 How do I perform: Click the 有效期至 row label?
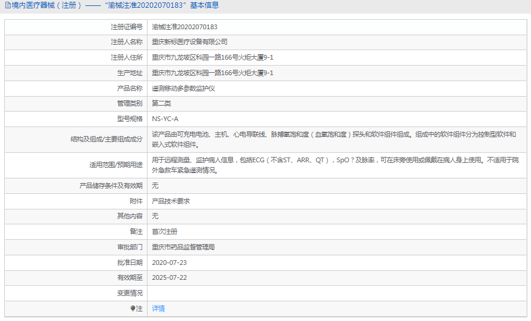click(130, 277)
